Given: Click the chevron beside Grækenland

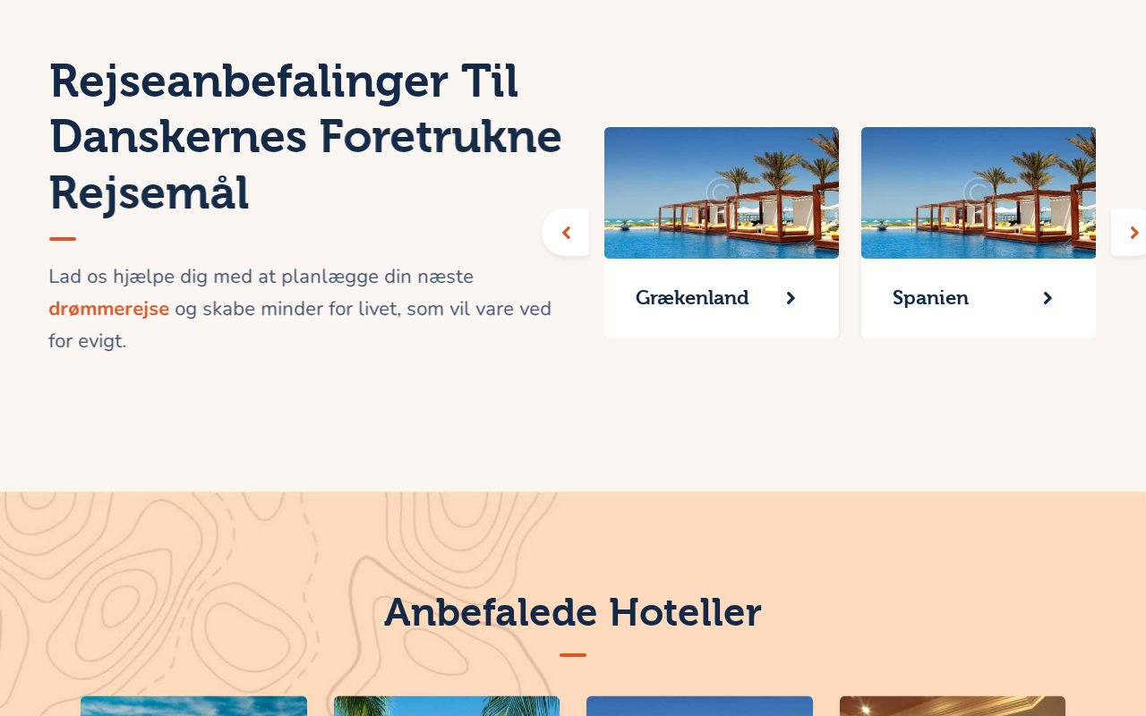Looking at the screenshot, I should tap(791, 298).
